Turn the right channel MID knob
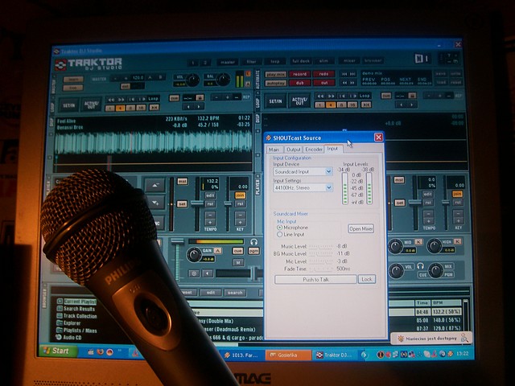Image resolution: width=515 pixels, height=386 pixels. (x=395, y=246)
